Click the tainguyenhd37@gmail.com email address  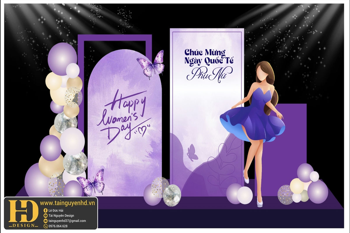point(67,221)
